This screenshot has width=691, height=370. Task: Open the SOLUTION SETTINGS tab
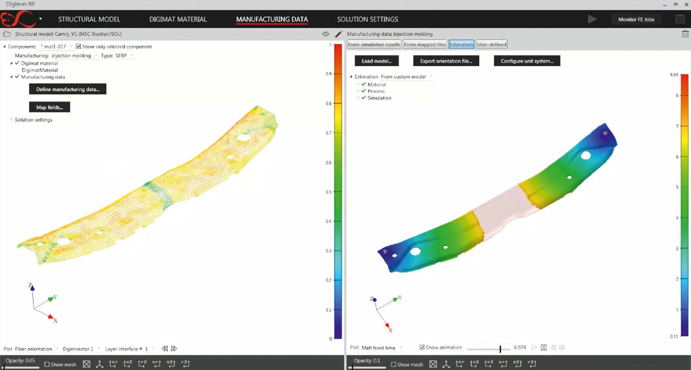[368, 19]
